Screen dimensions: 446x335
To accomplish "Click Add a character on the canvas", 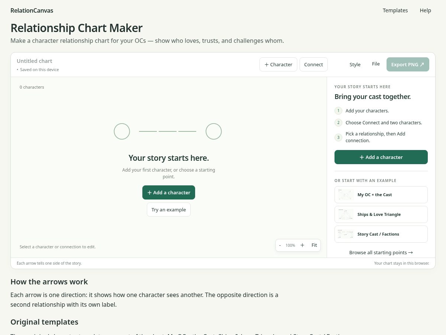I will coord(169,192).
